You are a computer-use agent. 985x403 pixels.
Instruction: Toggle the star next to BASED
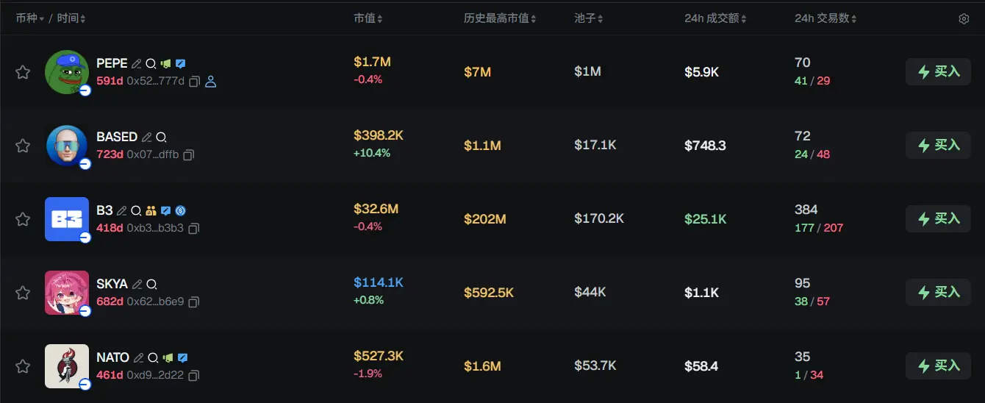[x=23, y=146]
